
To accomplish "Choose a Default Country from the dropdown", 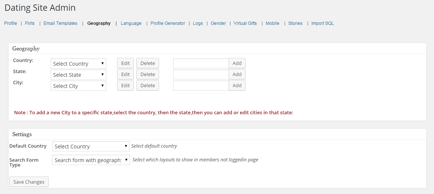I will [91, 146].
